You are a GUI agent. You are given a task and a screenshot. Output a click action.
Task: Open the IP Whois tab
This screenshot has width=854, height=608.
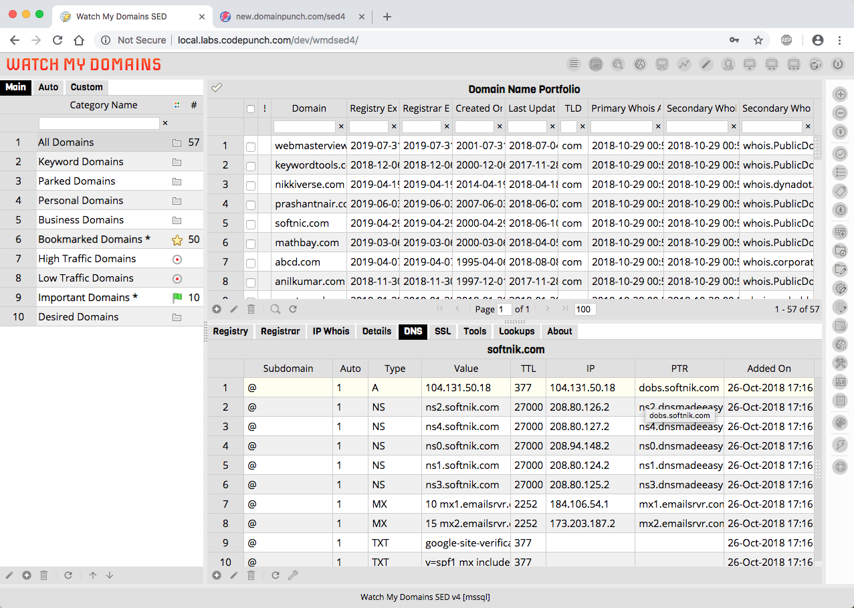tap(331, 331)
